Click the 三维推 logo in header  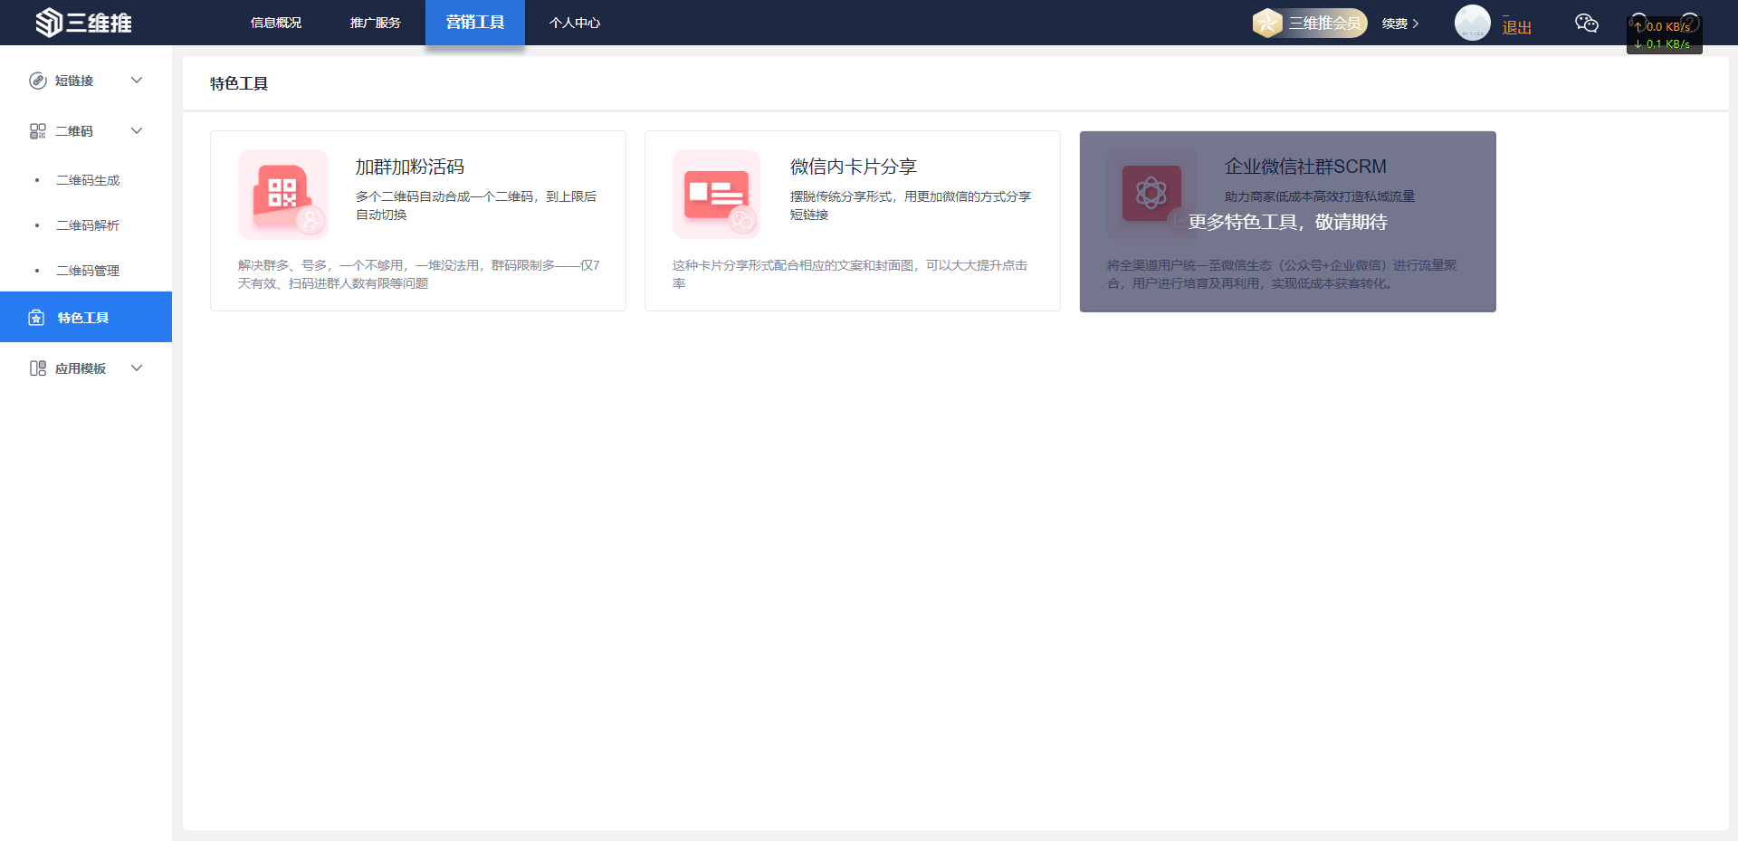(83, 23)
